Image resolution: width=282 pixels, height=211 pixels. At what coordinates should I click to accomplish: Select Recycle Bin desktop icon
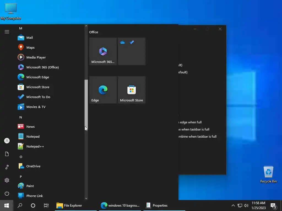[268, 174]
